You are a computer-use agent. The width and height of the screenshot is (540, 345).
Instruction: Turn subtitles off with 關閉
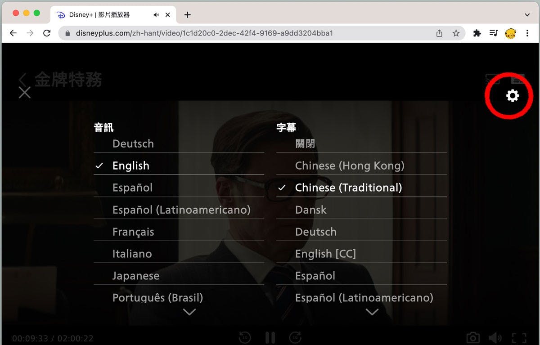click(x=361, y=144)
